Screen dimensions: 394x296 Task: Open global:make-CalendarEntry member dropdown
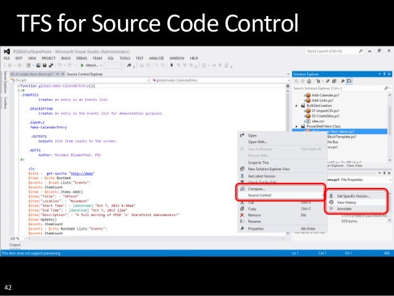[x=220, y=80]
